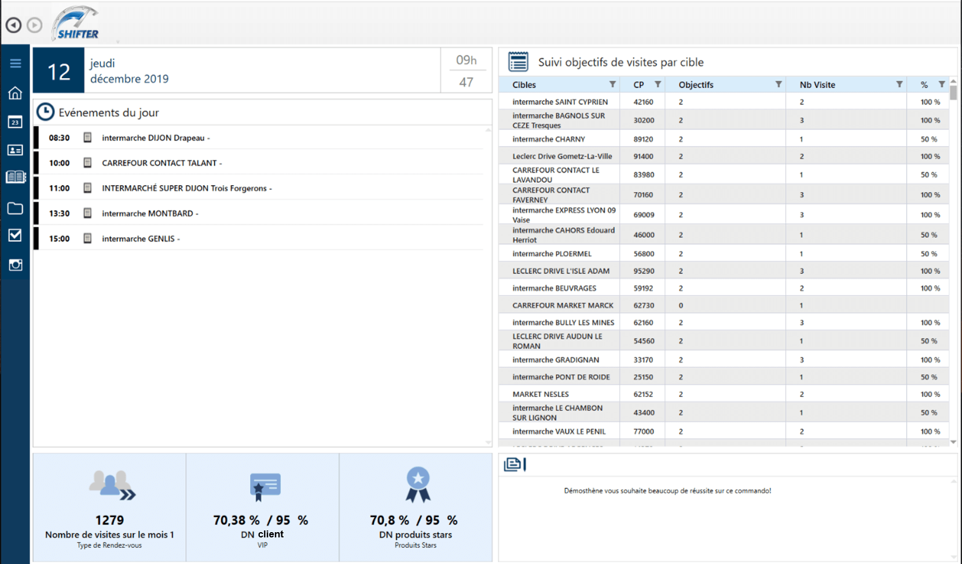
Task: Sort by Cibles column header
Action: click(524, 84)
